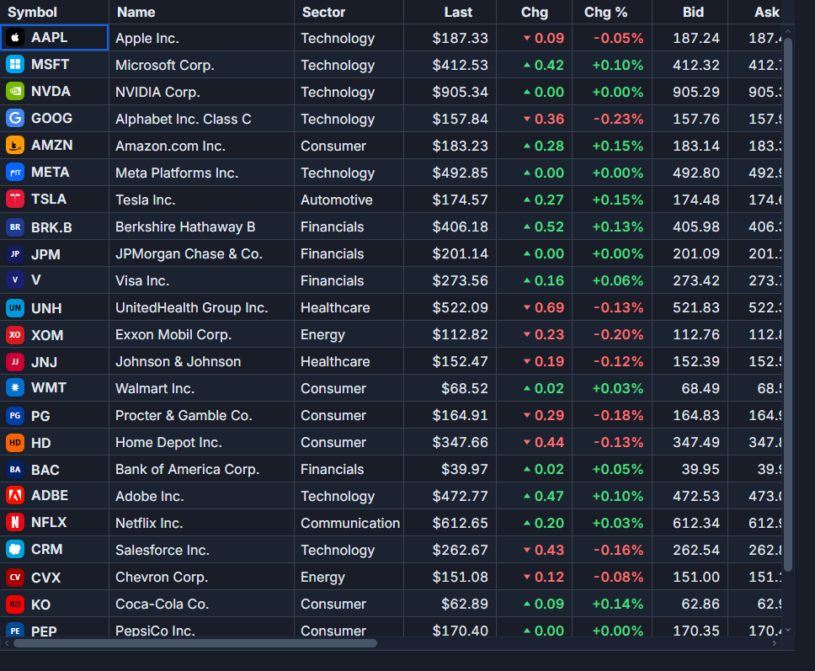Click the Bank of America Corp. cell
815x671 pixels.
coord(201,469)
